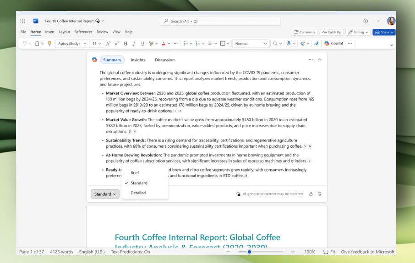Switch to the View tab
Viewport: 415px width, 263px height.
pyautogui.click(x=116, y=32)
